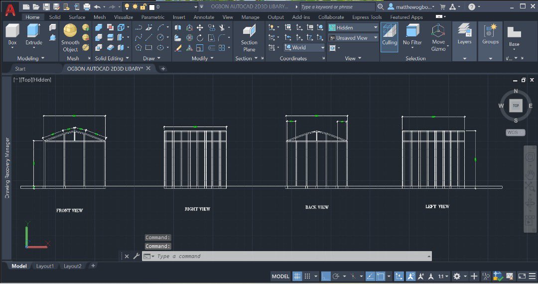
Task: Select the Line draw tool
Action: tap(149, 37)
